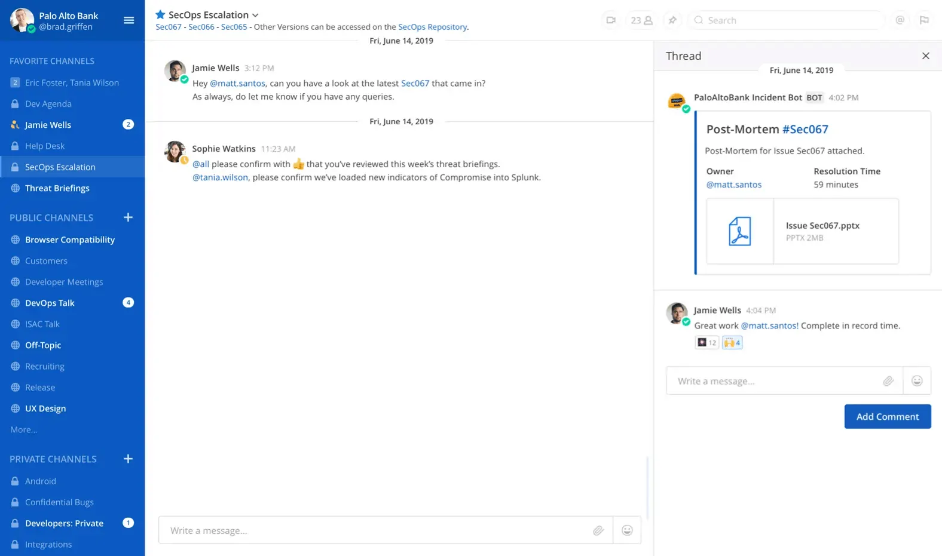Expand More... under public channels
The width and height of the screenshot is (942, 556).
click(24, 429)
